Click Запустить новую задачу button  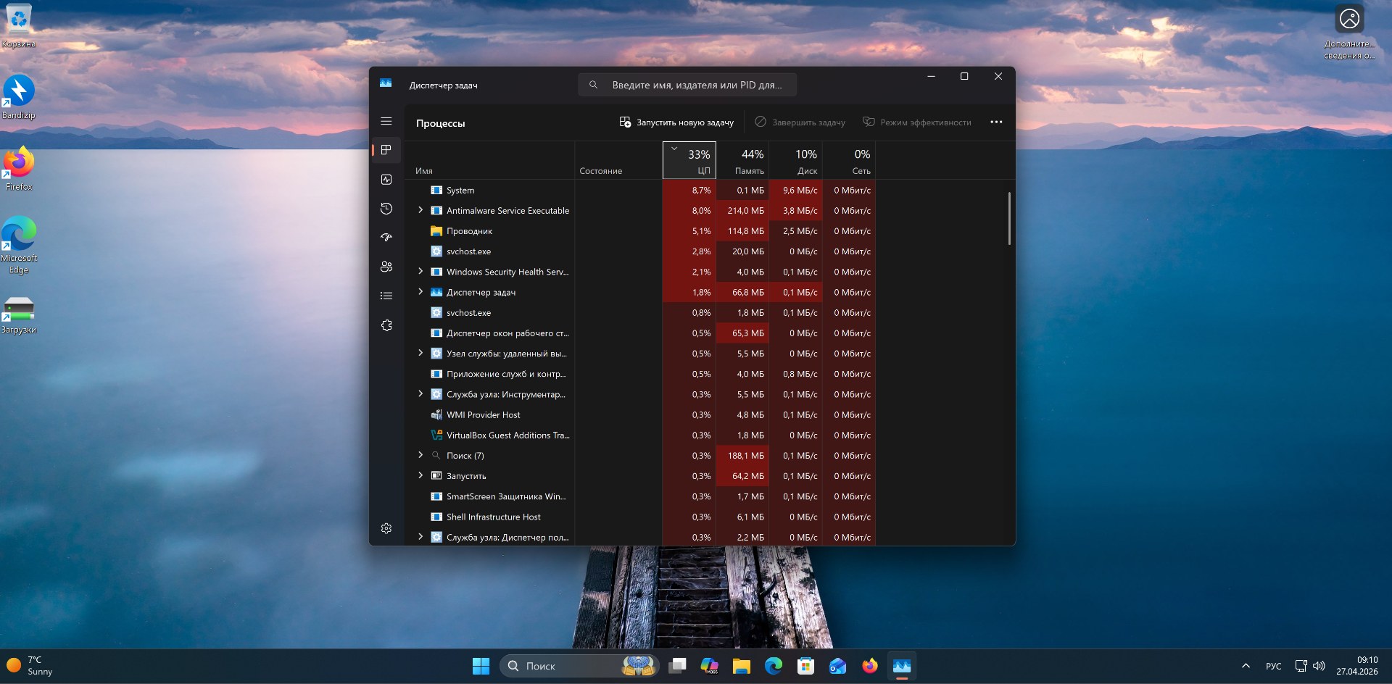pos(676,122)
